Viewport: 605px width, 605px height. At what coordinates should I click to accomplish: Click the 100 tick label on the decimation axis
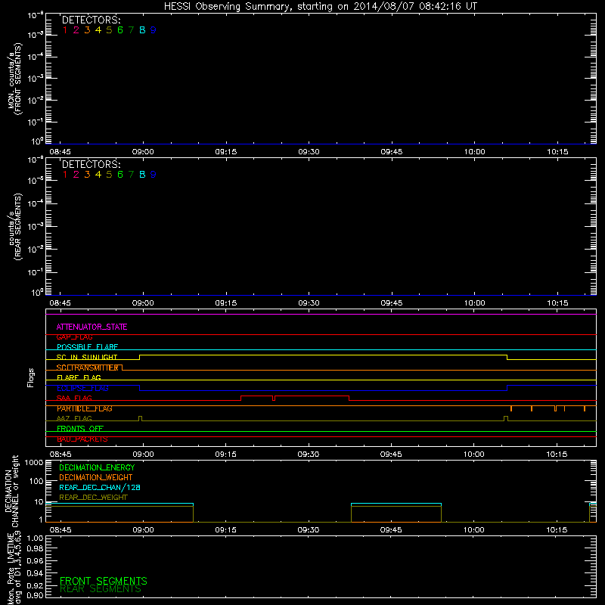pyautogui.click(x=36, y=481)
